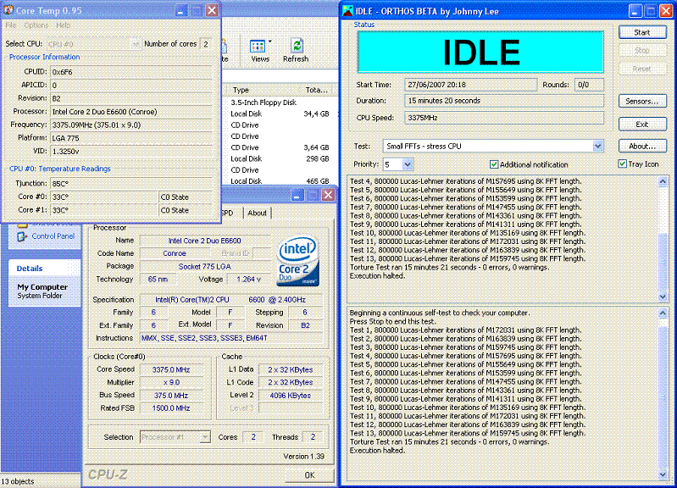Open the Help menu in Core Temp
The height and width of the screenshot is (488, 677).
pyautogui.click(x=63, y=25)
